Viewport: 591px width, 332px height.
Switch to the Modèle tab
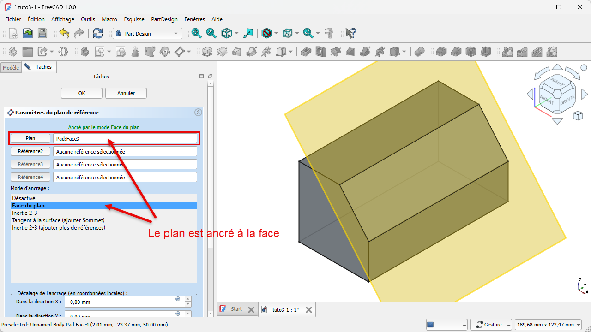coord(11,68)
